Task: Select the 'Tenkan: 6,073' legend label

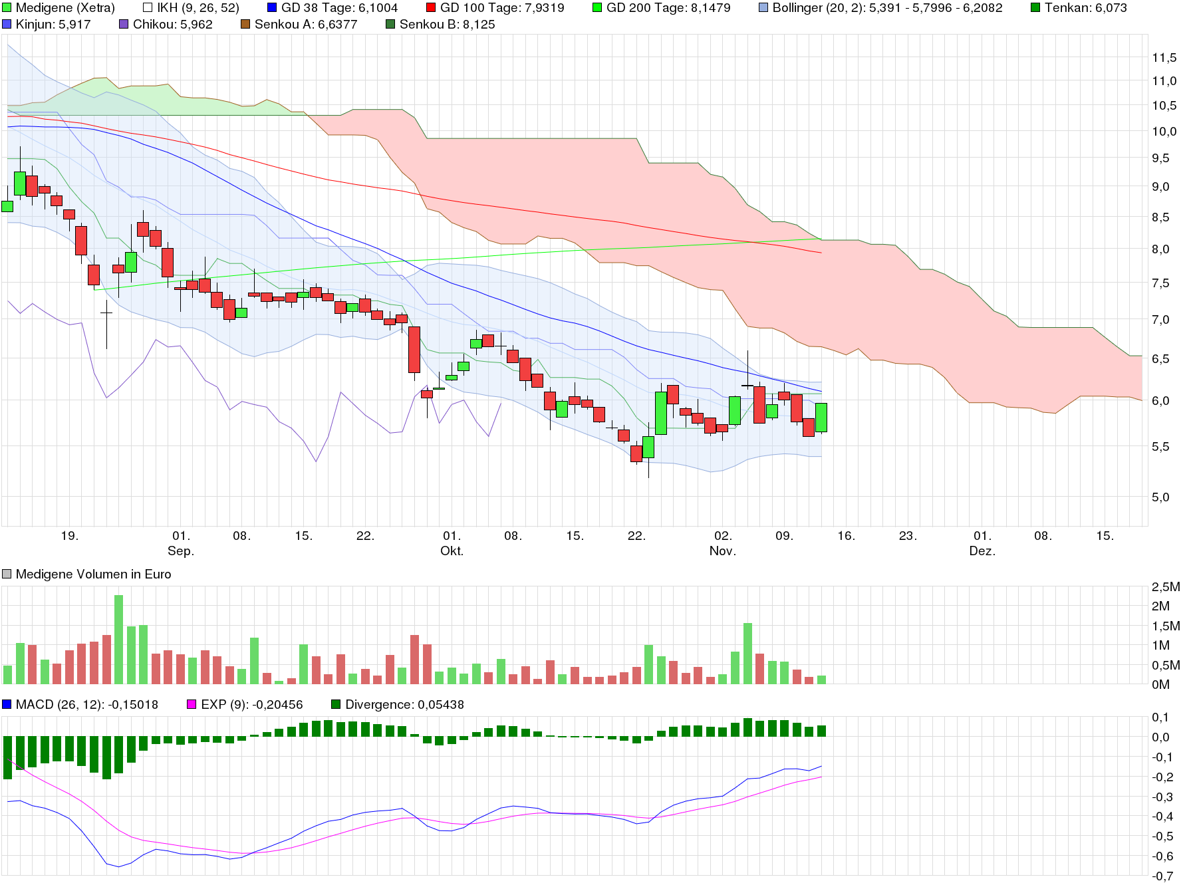Action: click(1086, 8)
